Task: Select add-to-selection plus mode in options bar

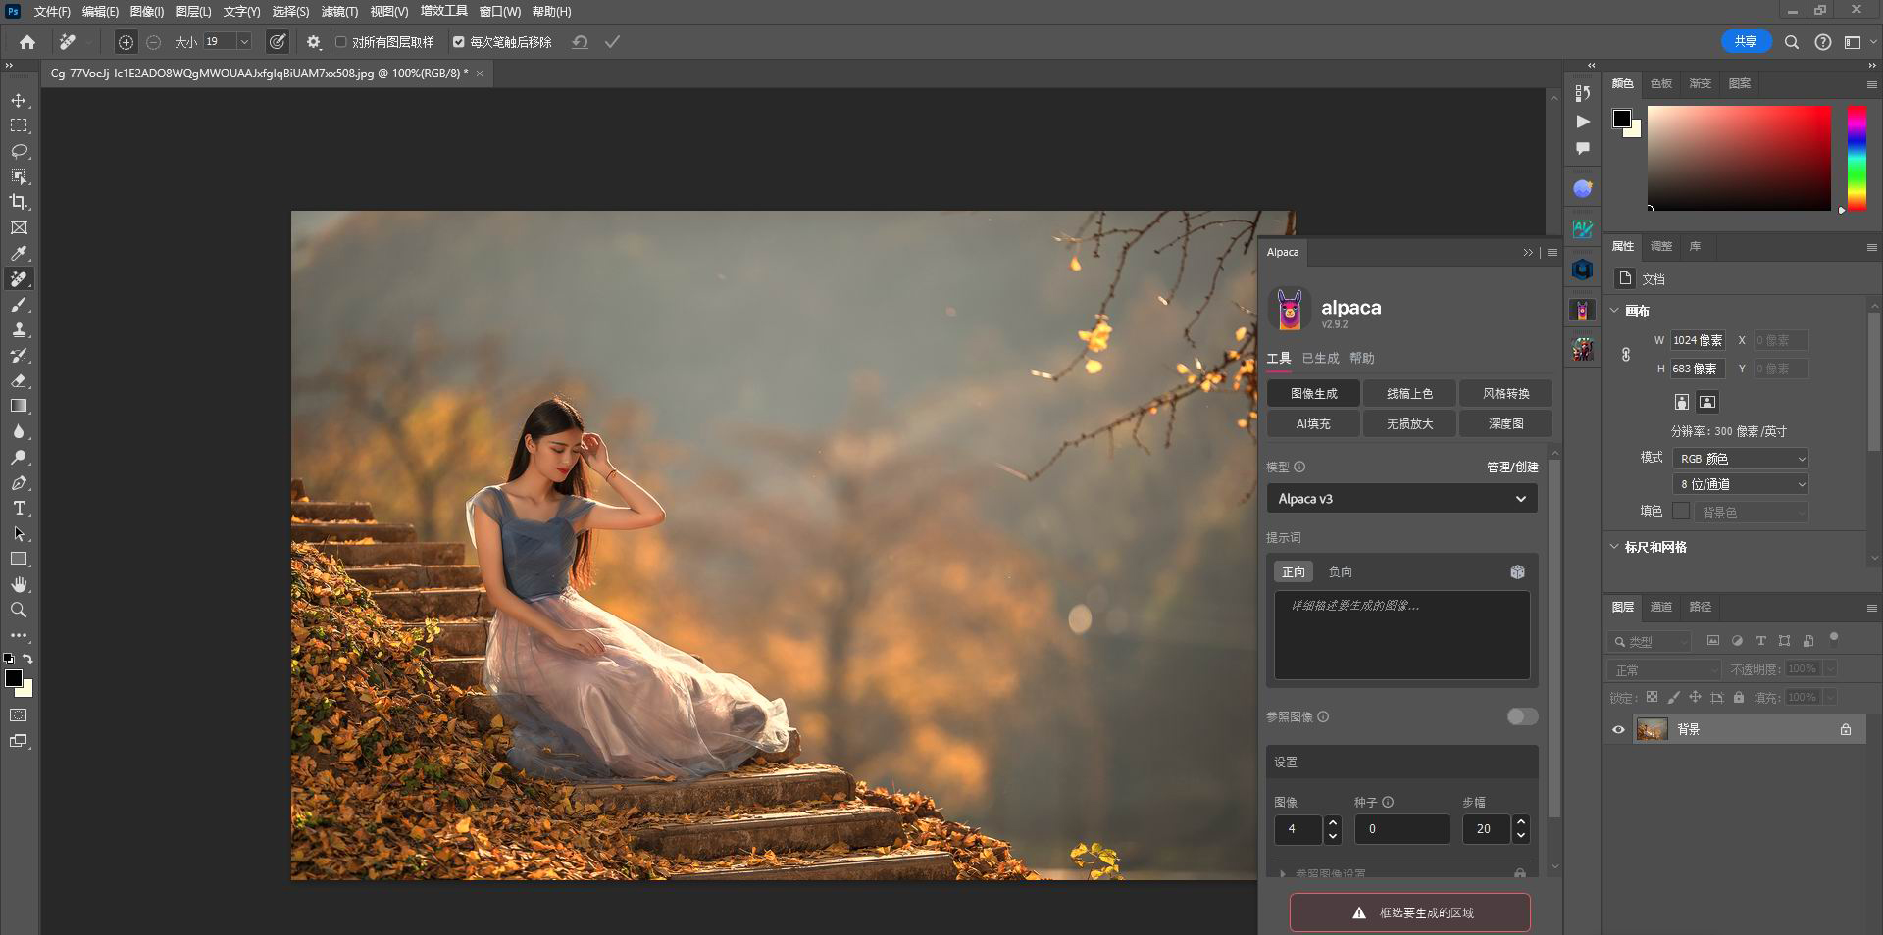Action: [126, 42]
